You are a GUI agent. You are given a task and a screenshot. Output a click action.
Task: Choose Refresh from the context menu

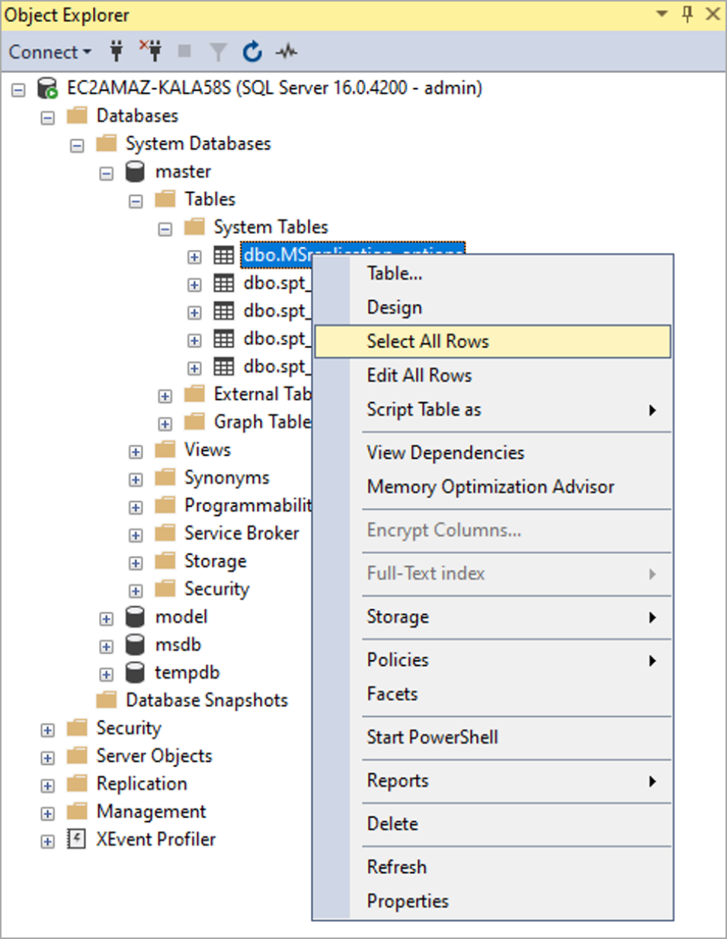492,867
